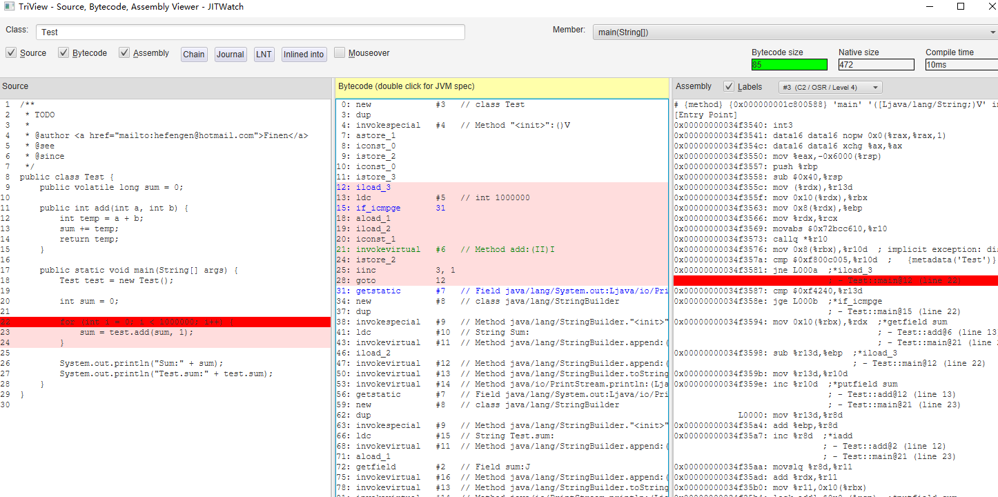The width and height of the screenshot is (998, 497).
Task: Click the LNT button
Action: click(x=264, y=55)
